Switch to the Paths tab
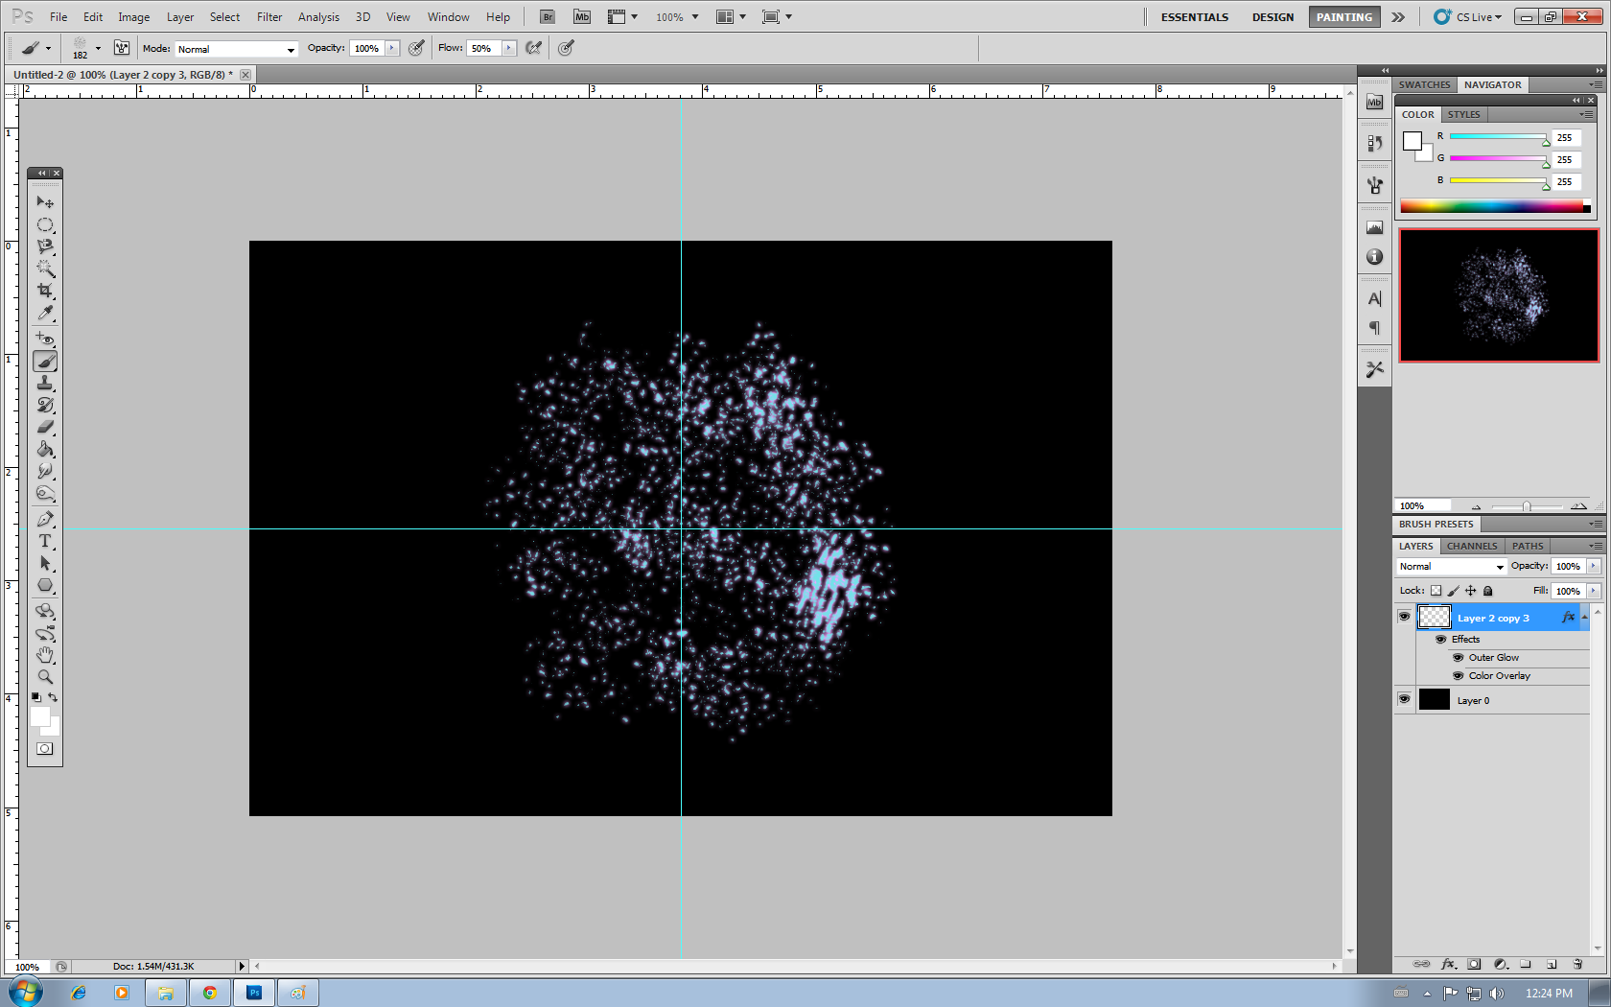The width and height of the screenshot is (1611, 1007). pos(1528,546)
